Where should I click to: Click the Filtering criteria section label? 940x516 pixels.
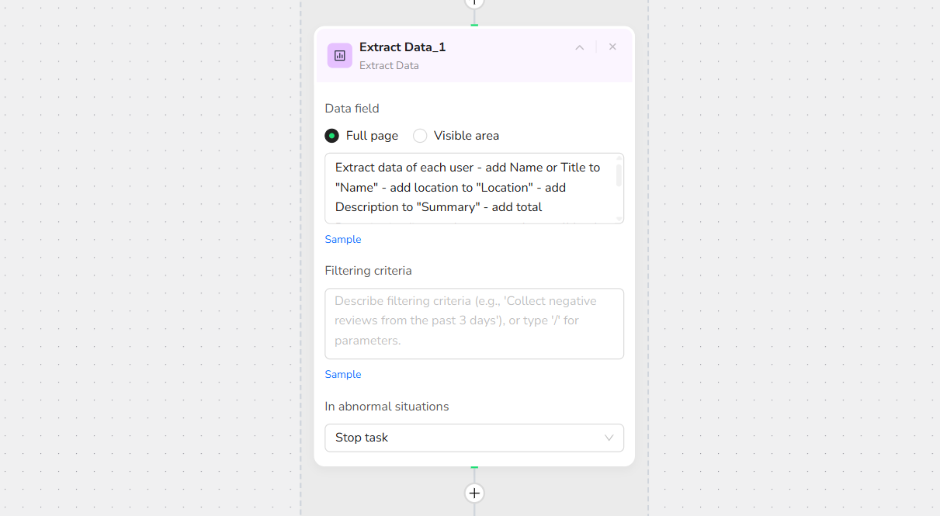368,271
